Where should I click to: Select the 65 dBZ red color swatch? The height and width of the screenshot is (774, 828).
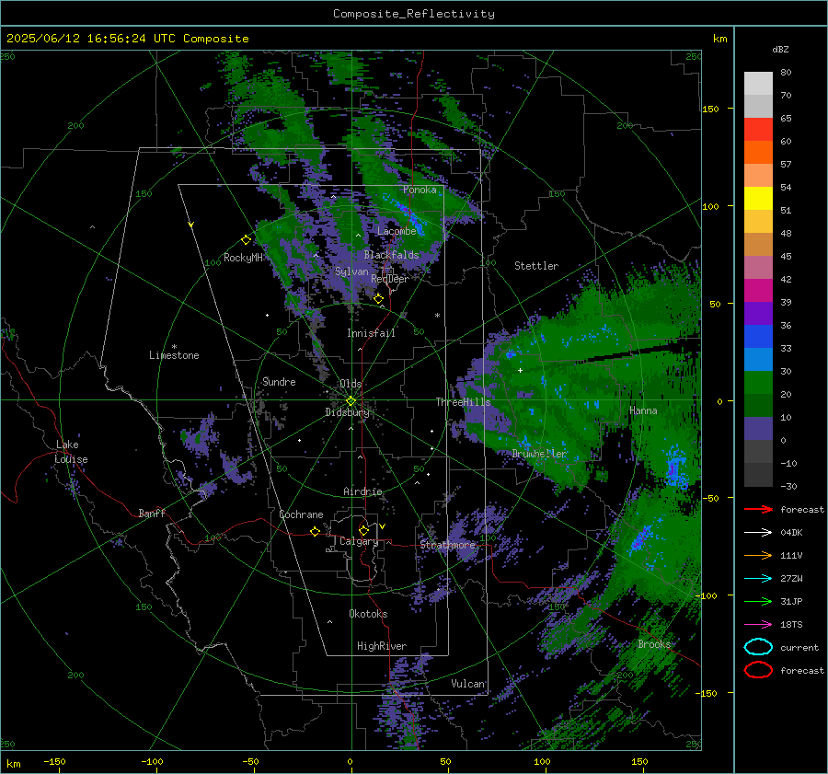tap(758, 129)
